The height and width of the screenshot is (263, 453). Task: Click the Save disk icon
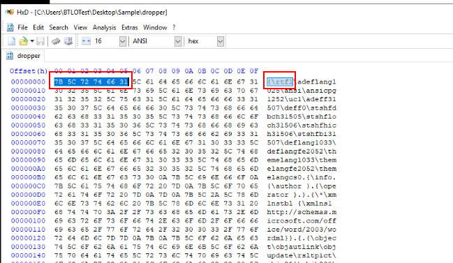(40, 41)
